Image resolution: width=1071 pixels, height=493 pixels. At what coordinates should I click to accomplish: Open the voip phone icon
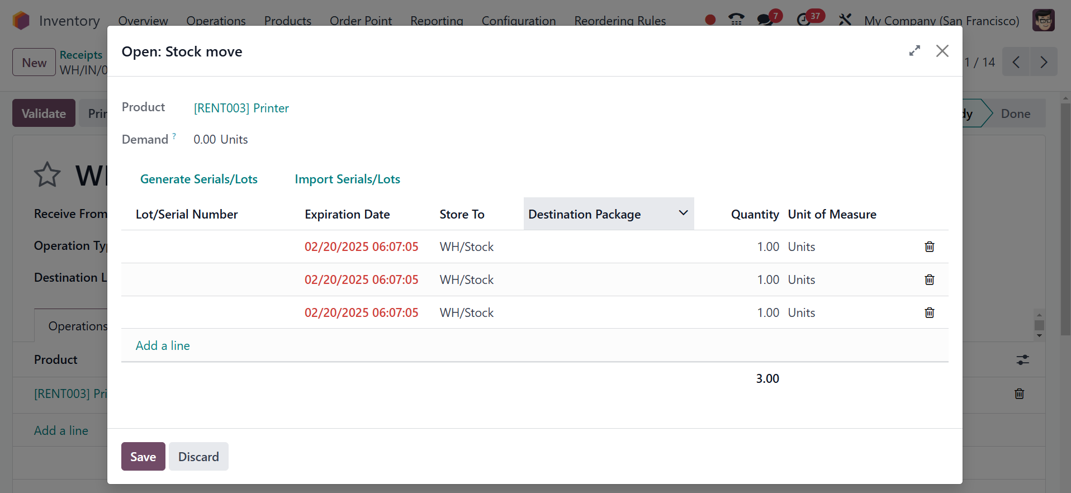(x=736, y=20)
